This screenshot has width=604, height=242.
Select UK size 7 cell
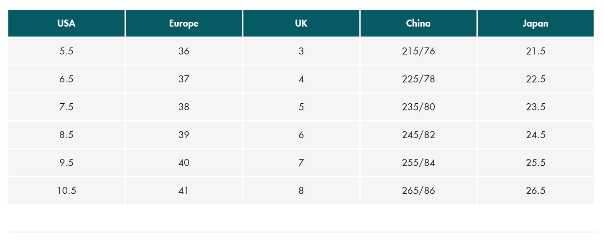coord(301,162)
